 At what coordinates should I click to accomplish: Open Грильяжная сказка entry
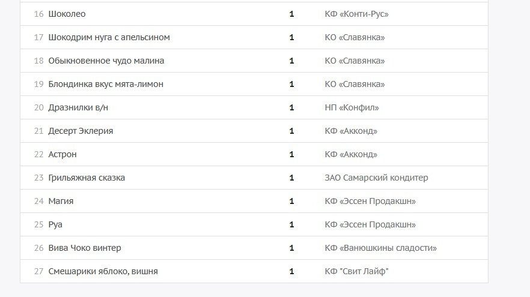pos(87,178)
